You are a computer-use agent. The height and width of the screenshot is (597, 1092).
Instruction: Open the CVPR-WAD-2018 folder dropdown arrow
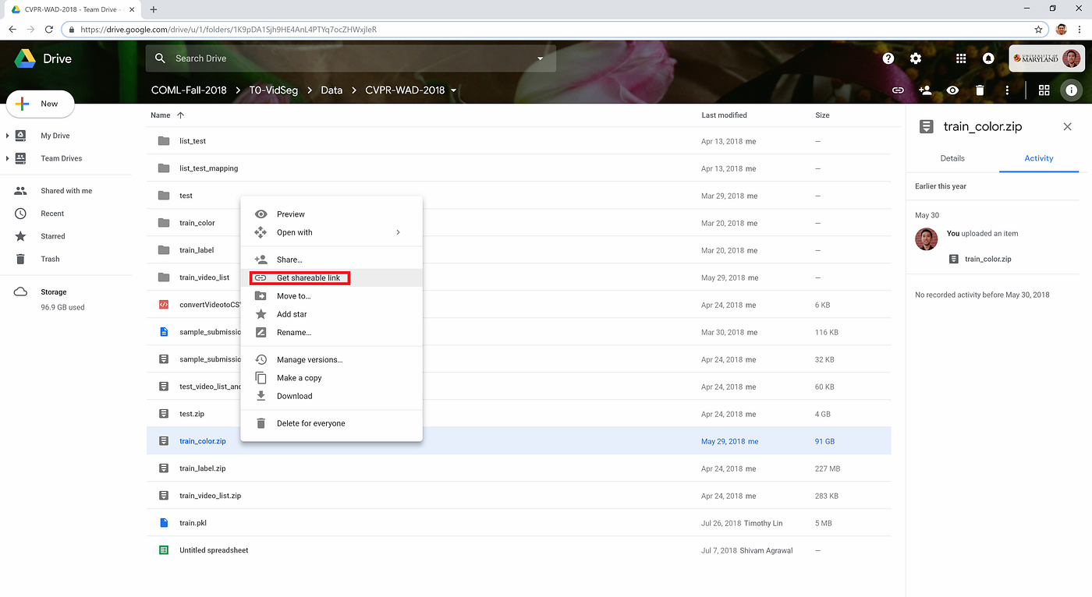coord(455,90)
